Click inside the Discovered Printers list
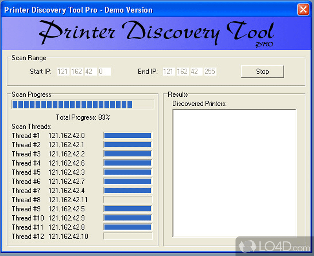The width and height of the screenshot is (314, 256). click(x=234, y=172)
